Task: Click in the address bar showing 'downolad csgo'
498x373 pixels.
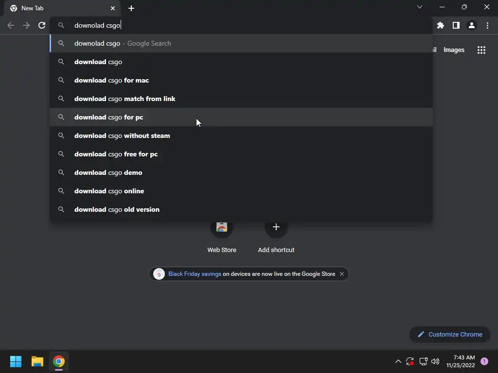Action: [x=241, y=25]
